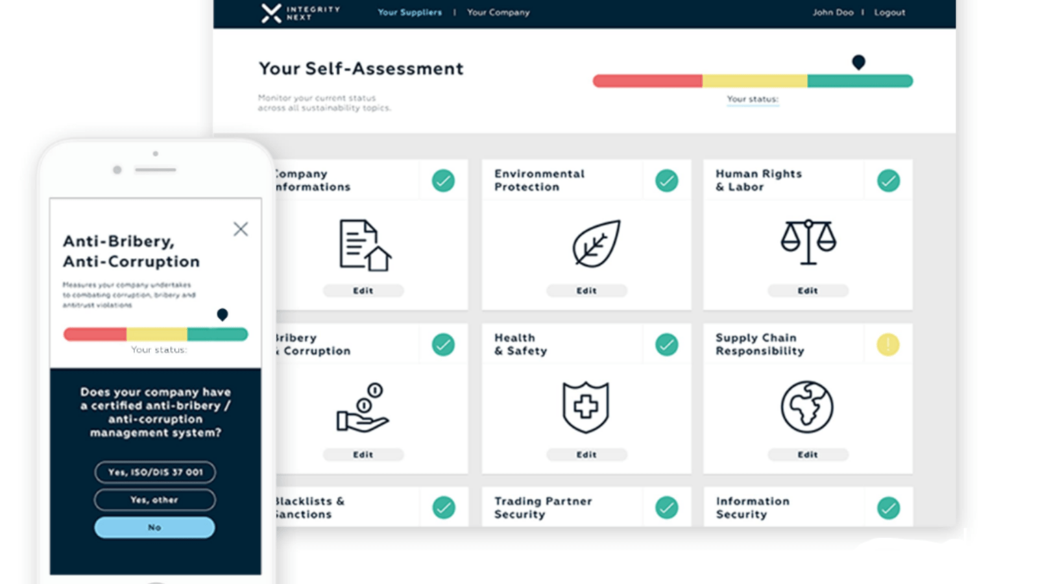The image size is (1038, 584).
Task: Click yellow segment of phone status bar
Action: pos(157,334)
